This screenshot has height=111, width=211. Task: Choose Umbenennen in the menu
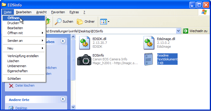(24, 66)
